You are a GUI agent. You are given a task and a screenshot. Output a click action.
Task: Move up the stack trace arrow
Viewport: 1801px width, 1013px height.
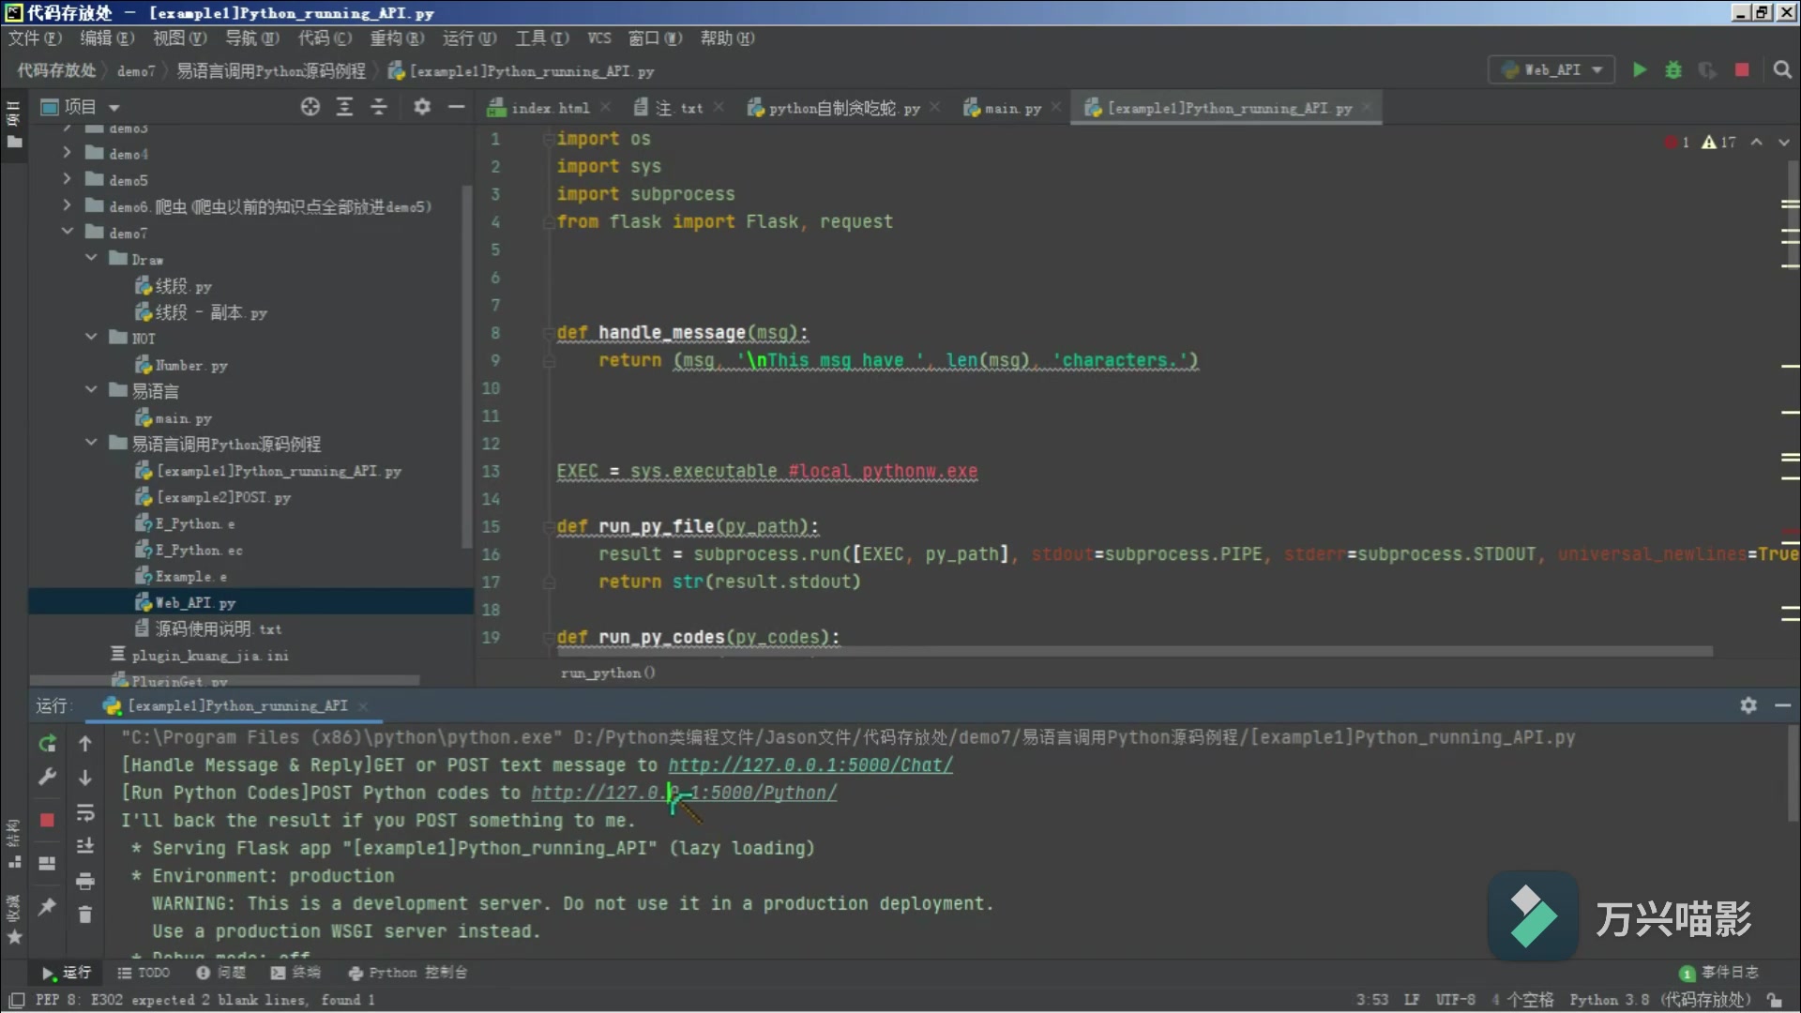[84, 744]
